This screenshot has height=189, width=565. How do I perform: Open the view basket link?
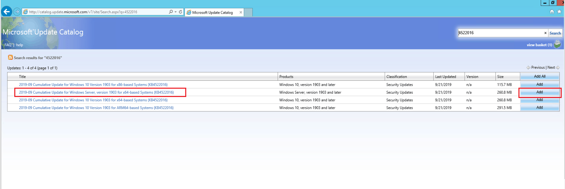[539, 45]
